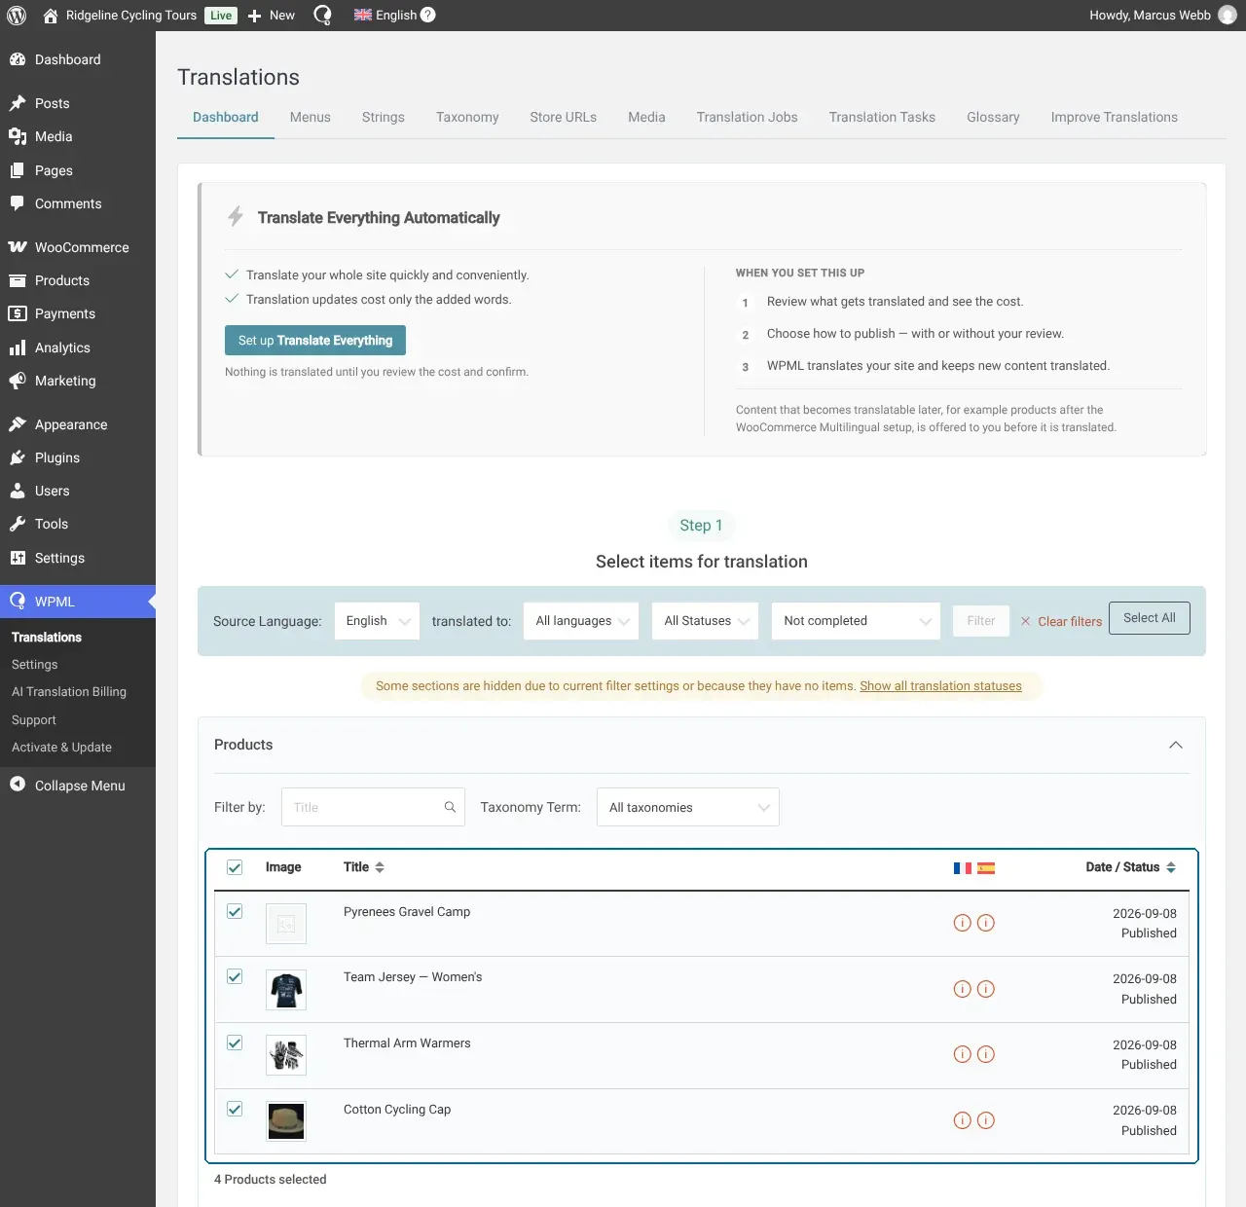The image size is (1246, 1207).
Task: Click Spanish status icon for Team Jersey — Women's
Action: pyautogui.click(x=986, y=989)
